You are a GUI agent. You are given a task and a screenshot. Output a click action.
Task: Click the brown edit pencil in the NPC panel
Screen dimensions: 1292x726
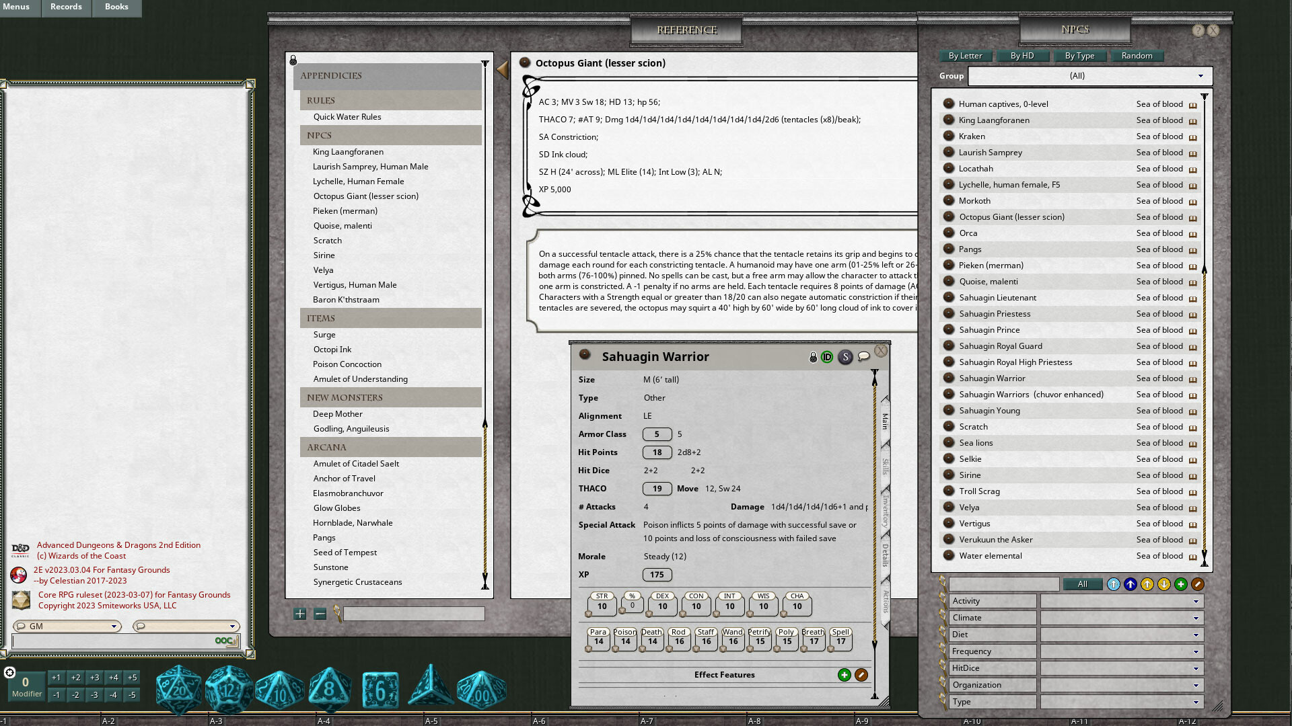(x=1197, y=584)
